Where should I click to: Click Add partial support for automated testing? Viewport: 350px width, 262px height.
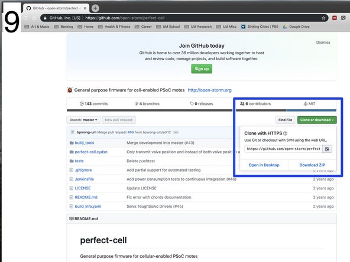[163, 170]
